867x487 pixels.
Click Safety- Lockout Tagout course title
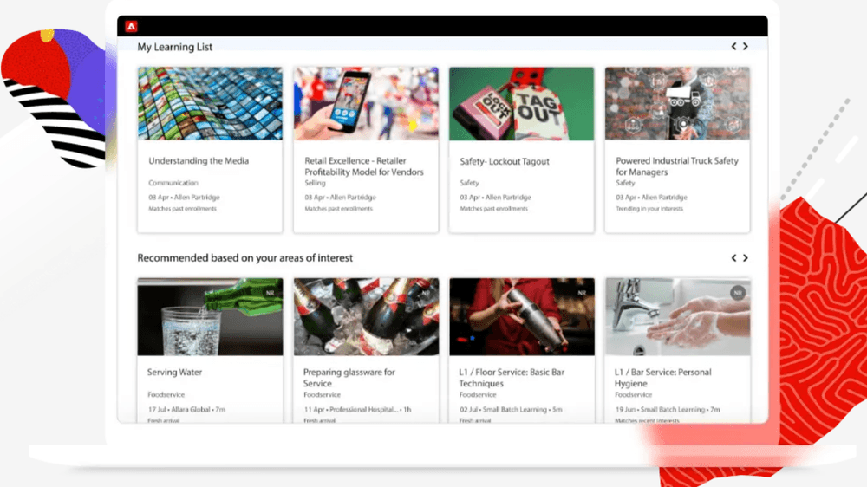pos(504,162)
